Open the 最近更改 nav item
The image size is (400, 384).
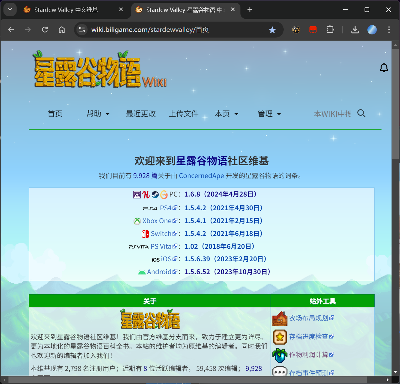[x=141, y=114]
